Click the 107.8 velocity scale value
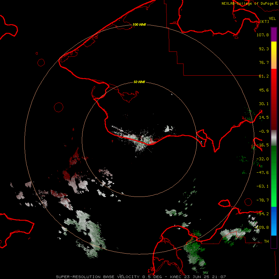The width and height of the screenshot is (279, 279). 263,35
